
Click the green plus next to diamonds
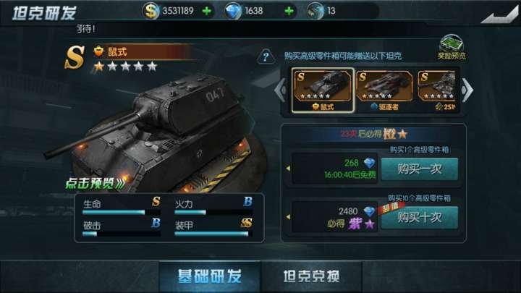click(x=289, y=12)
